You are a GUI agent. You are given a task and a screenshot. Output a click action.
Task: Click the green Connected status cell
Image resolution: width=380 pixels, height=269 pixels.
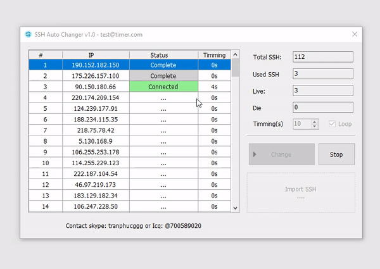pos(163,87)
